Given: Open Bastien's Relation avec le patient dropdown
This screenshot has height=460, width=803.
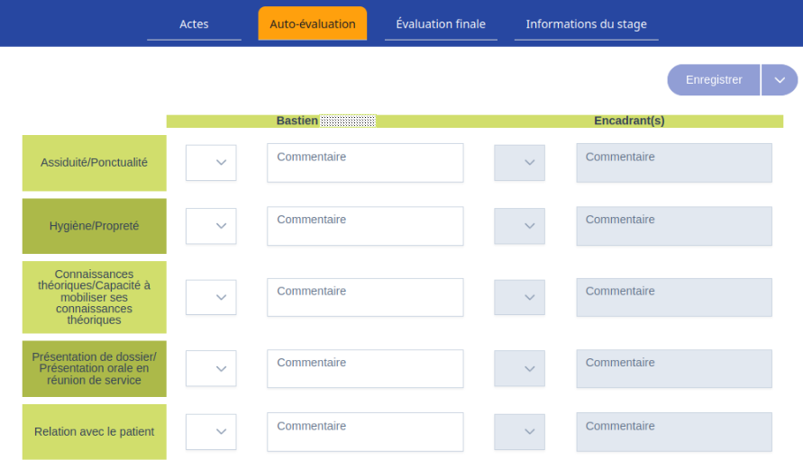Looking at the screenshot, I should click(x=211, y=432).
